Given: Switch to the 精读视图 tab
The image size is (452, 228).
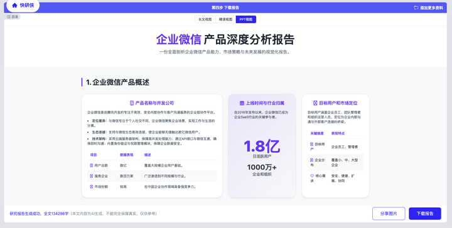Looking at the screenshot, I should [225, 19].
